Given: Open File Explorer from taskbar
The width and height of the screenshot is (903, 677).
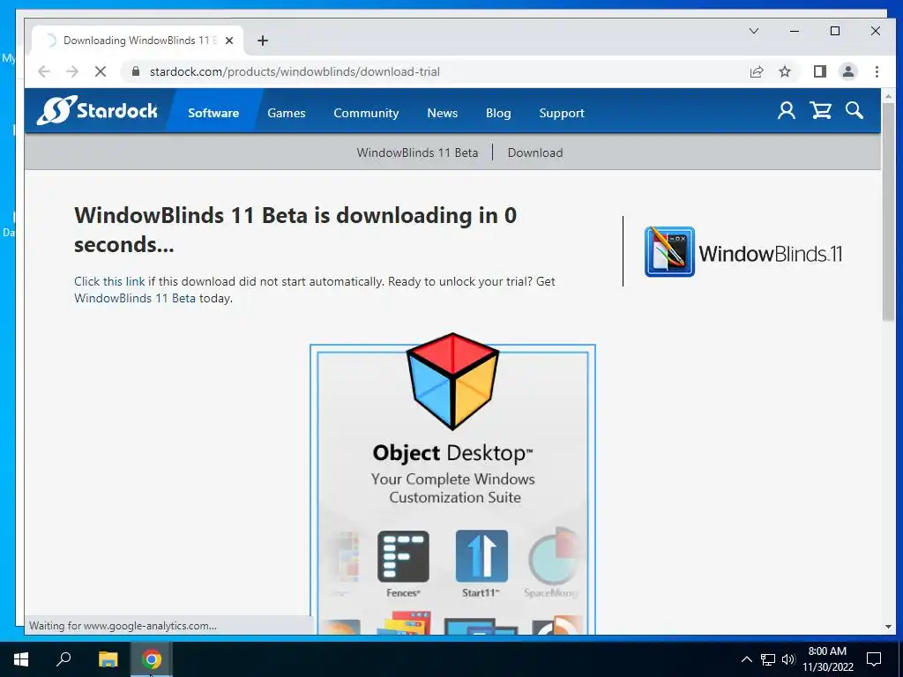Looking at the screenshot, I should pos(108,659).
